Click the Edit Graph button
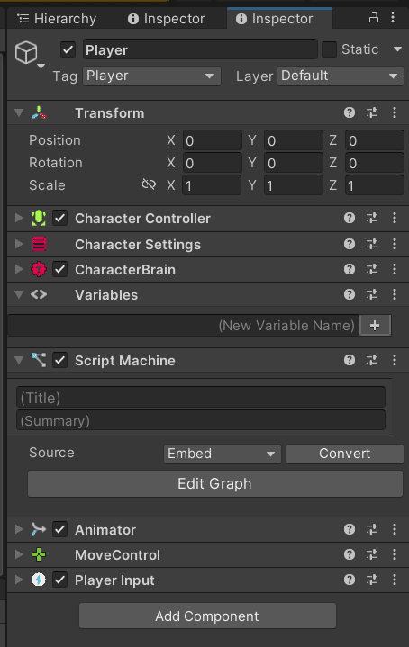This screenshot has height=647, width=409. pyautogui.click(x=214, y=483)
